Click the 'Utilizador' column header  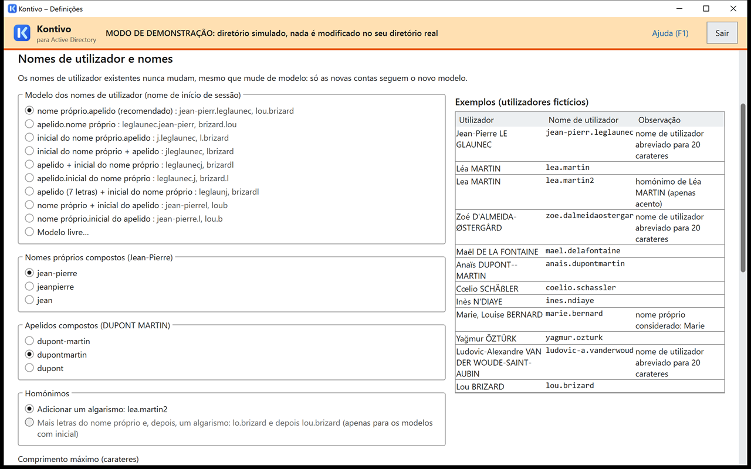coord(500,120)
